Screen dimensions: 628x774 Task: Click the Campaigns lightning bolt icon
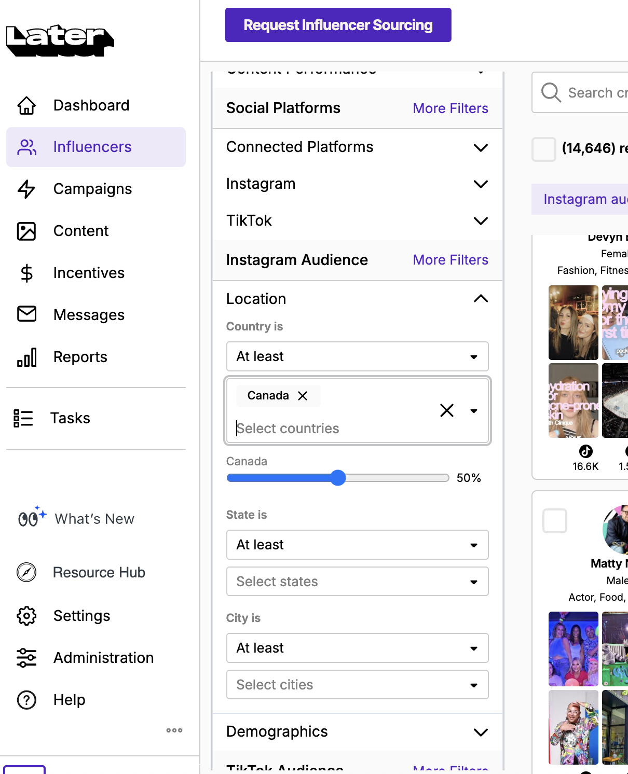click(x=26, y=189)
